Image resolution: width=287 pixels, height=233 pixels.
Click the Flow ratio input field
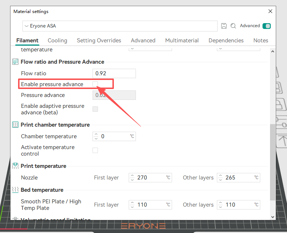tap(114, 73)
